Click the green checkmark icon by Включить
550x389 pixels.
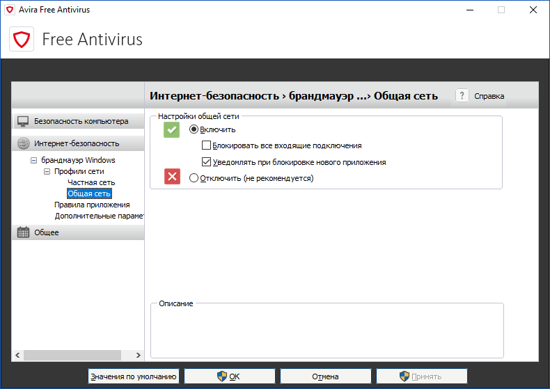(171, 129)
